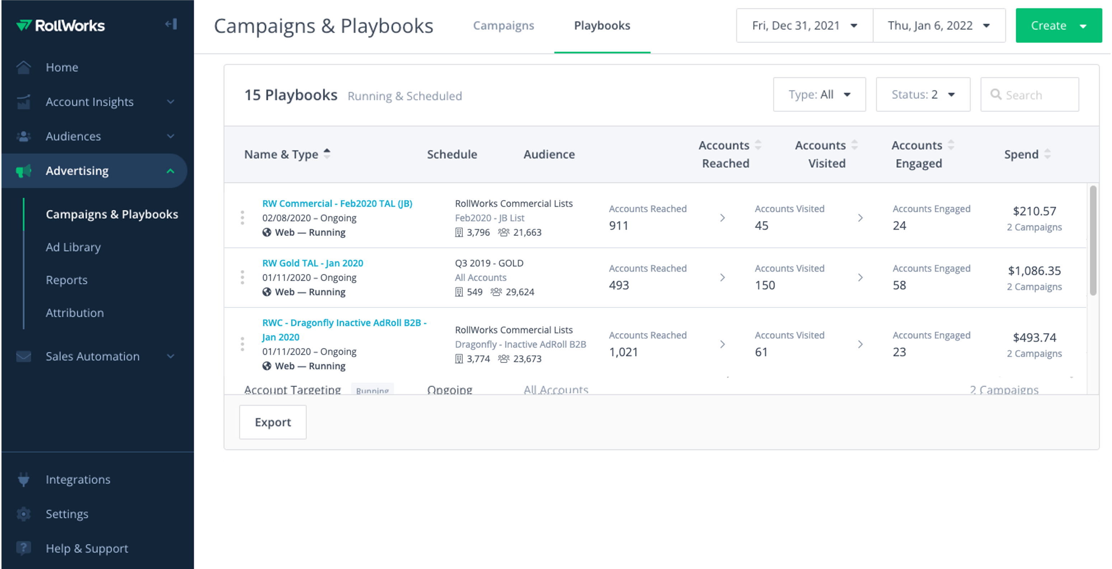Screen dimensions: 1112x569
Task: Click the $1,086.35 spend value
Action: click(x=1034, y=271)
